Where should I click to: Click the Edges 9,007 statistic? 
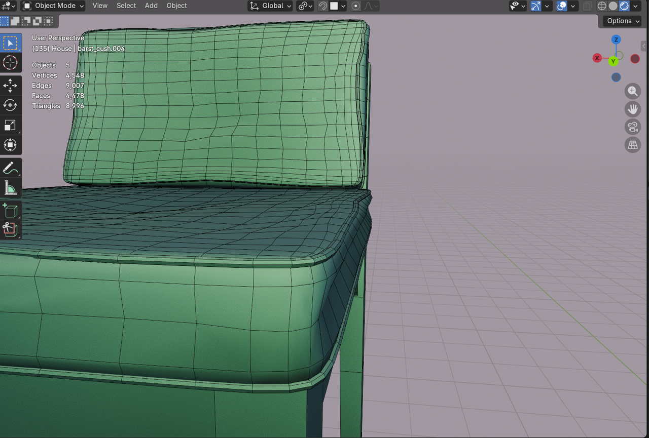tap(58, 86)
